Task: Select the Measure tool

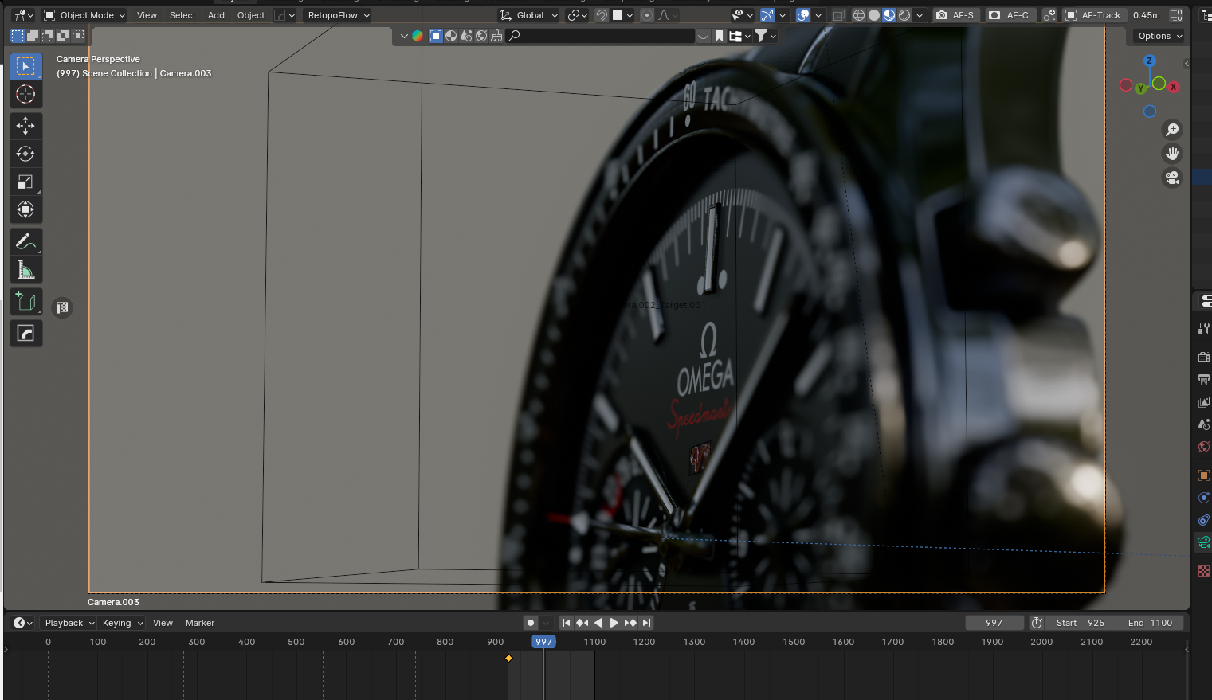Action: pos(25,270)
